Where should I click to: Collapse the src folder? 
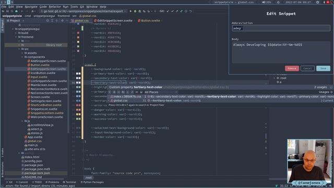(x=19, y=49)
